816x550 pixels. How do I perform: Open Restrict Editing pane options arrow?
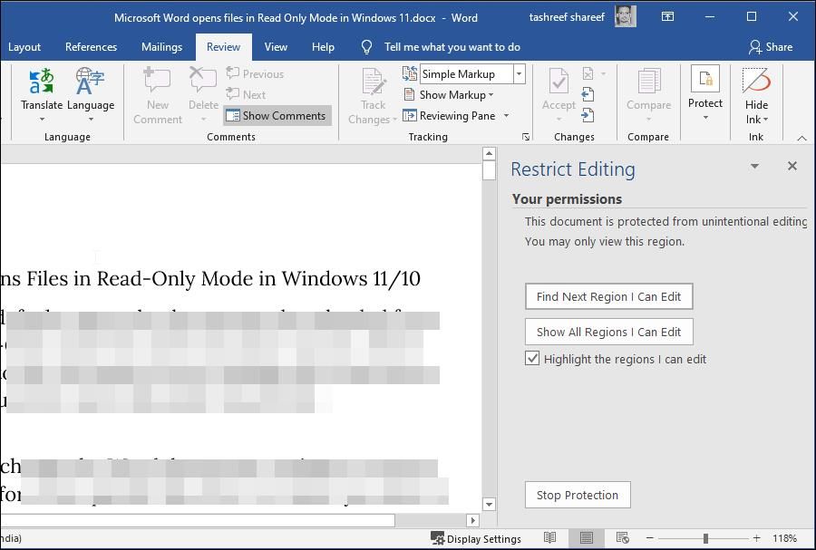[x=754, y=167]
